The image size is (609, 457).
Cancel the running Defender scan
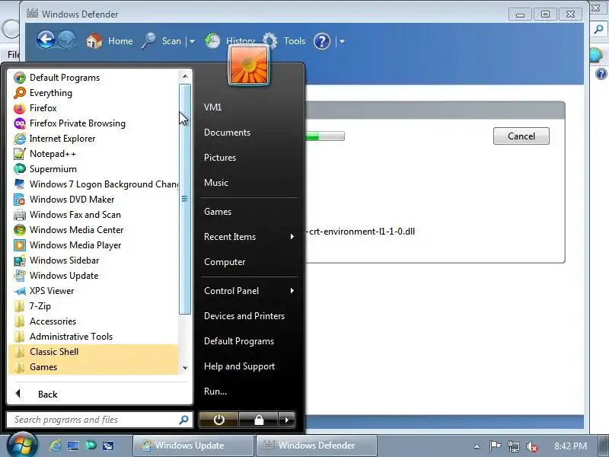521,136
